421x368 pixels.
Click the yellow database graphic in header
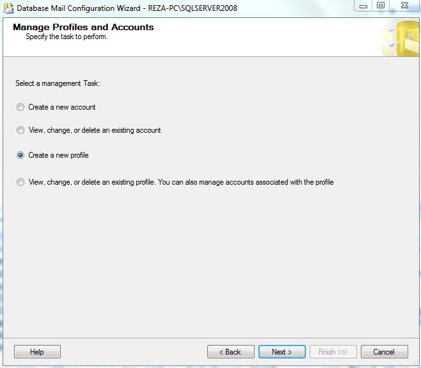coord(401,39)
